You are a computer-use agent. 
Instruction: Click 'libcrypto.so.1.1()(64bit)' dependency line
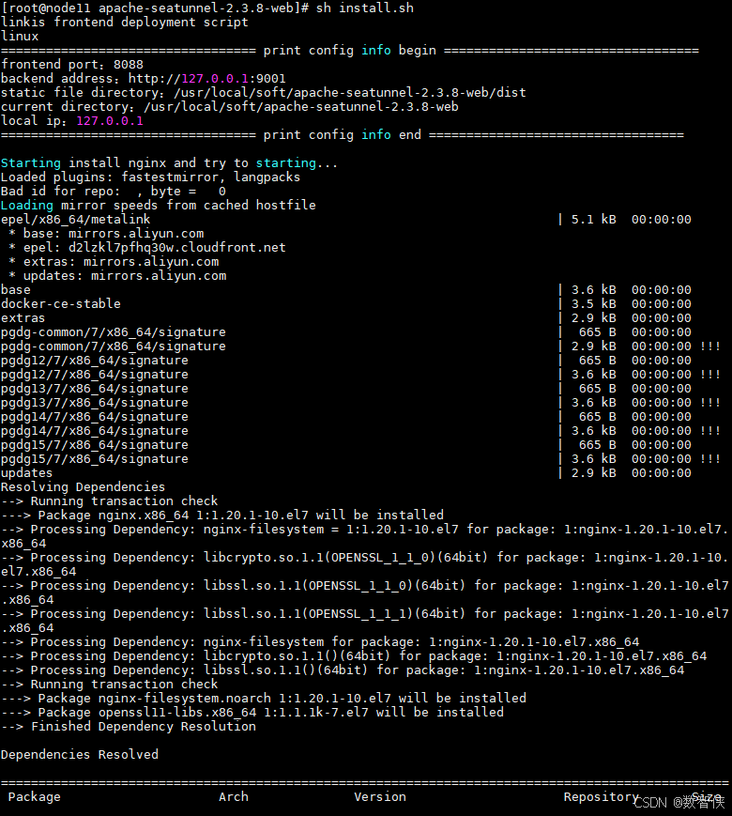354,655
